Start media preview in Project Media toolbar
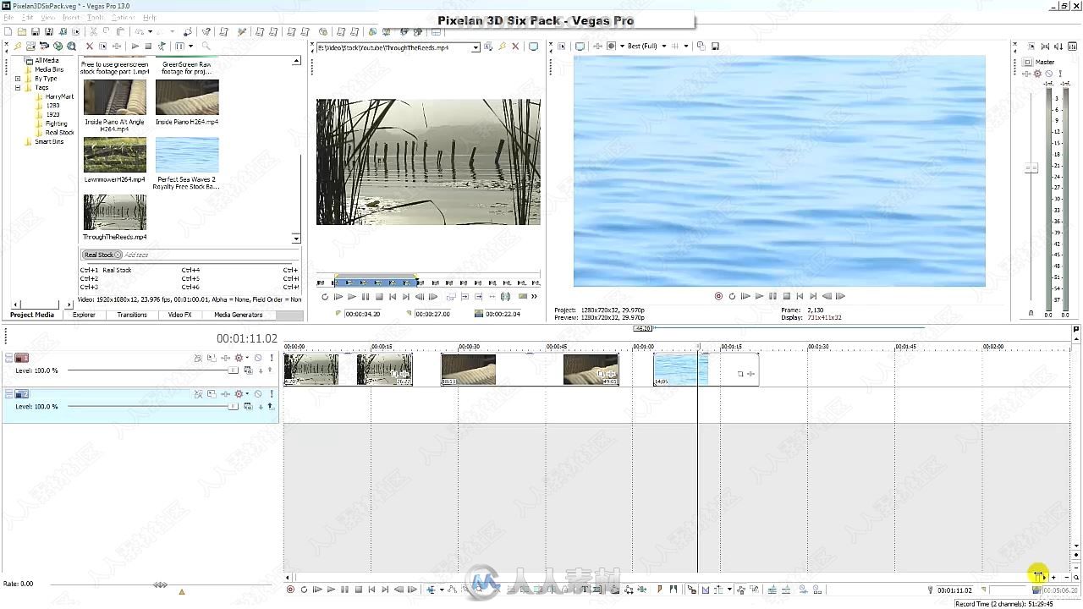Screen dimensions: 1083x609 point(135,46)
